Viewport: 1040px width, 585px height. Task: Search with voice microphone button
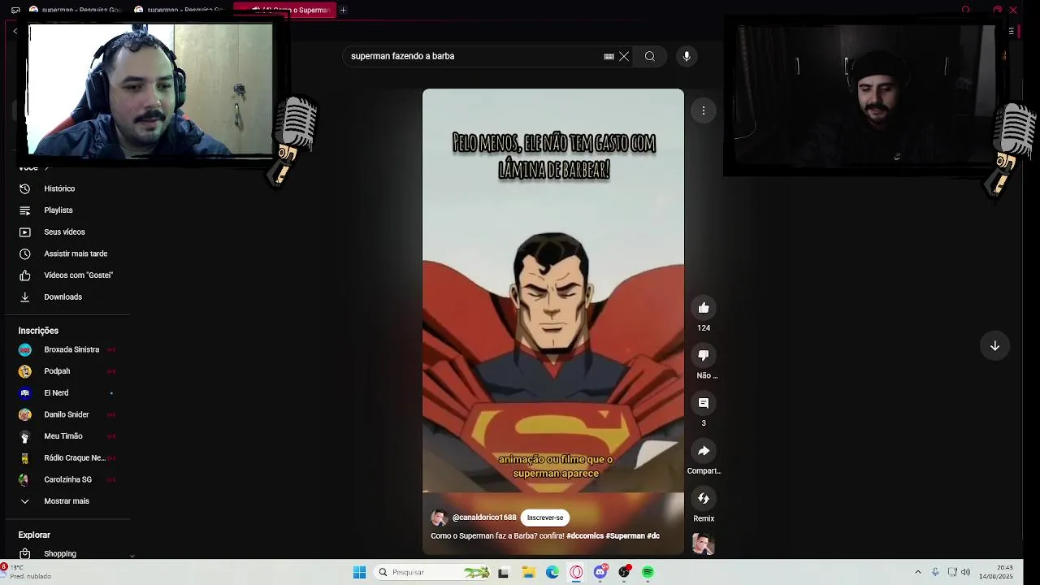pos(687,56)
